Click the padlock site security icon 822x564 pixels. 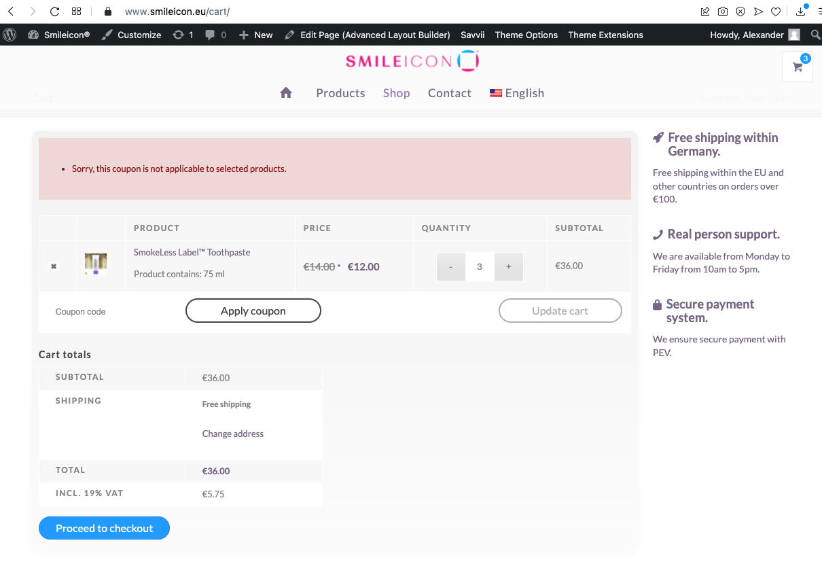click(x=107, y=12)
